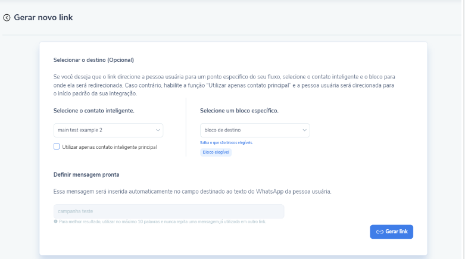Click the label text Utilizar apenas contato inteligente principal

coord(109,146)
